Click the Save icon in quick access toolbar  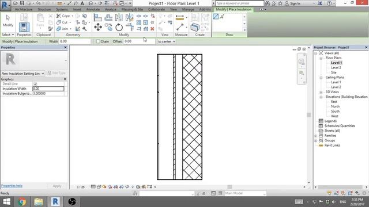pos(22,3)
